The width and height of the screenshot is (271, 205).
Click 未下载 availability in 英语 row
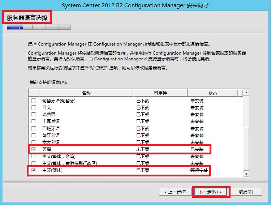[x=143, y=149]
